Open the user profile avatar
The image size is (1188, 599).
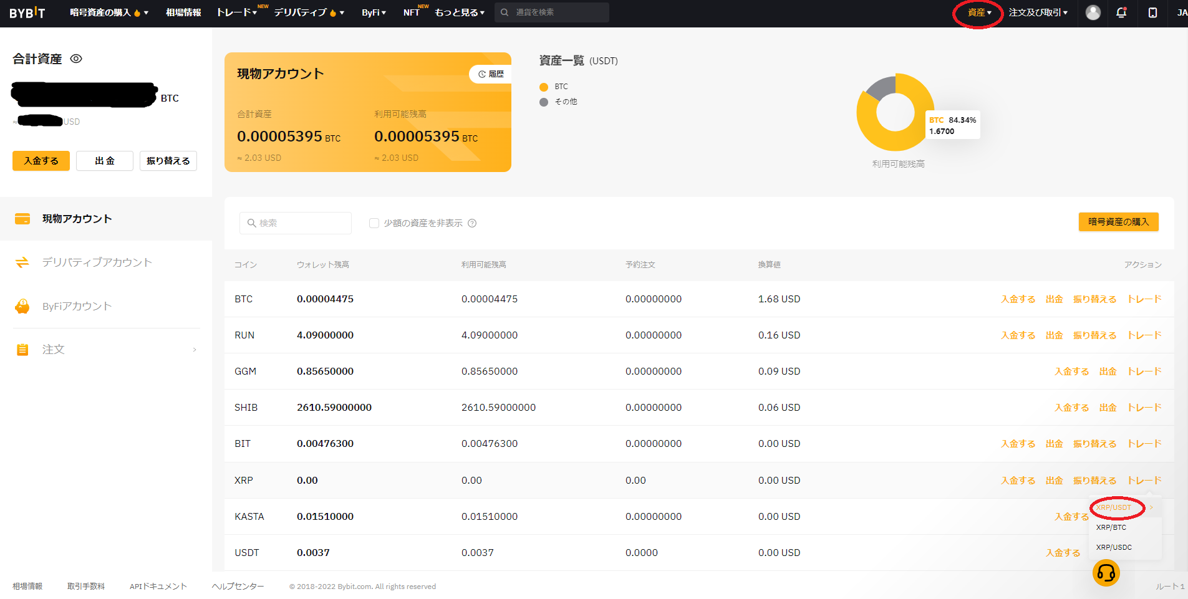(x=1093, y=12)
